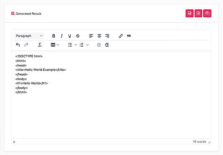Copy the generated result with red copy button
The width and height of the screenshot is (223, 155).
(207, 13)
